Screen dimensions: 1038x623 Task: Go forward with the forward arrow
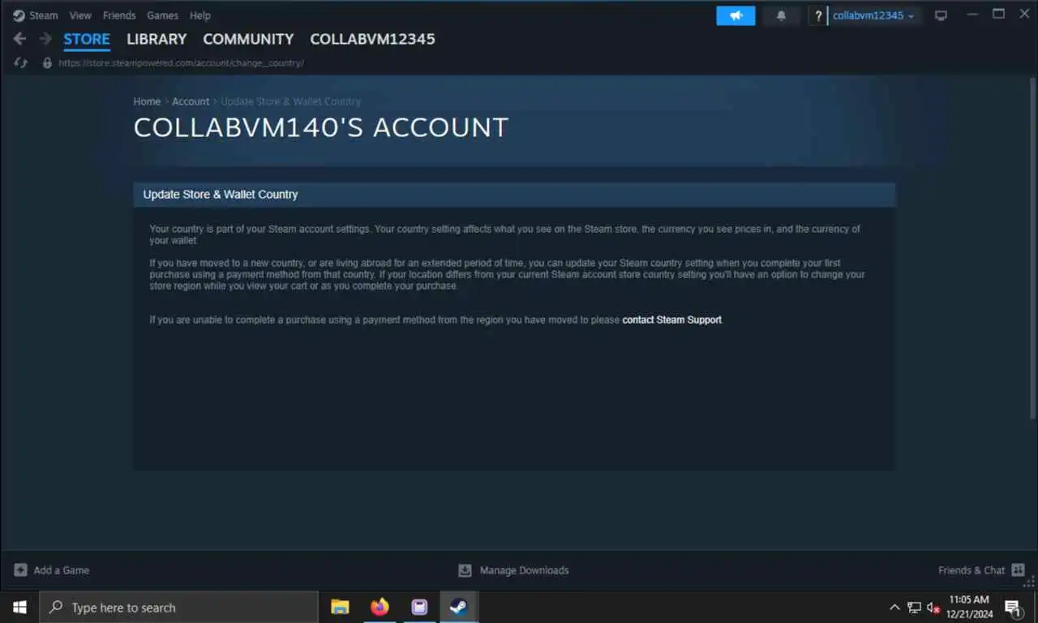point(45,39)
